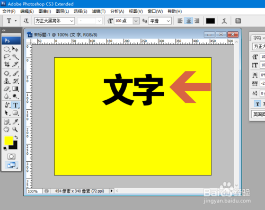
Task: Click the Create Warped Text icon
Action: point(224,21)
